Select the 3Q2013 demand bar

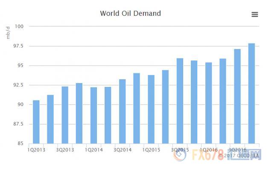pyautogui.click(x=65, y=115)
